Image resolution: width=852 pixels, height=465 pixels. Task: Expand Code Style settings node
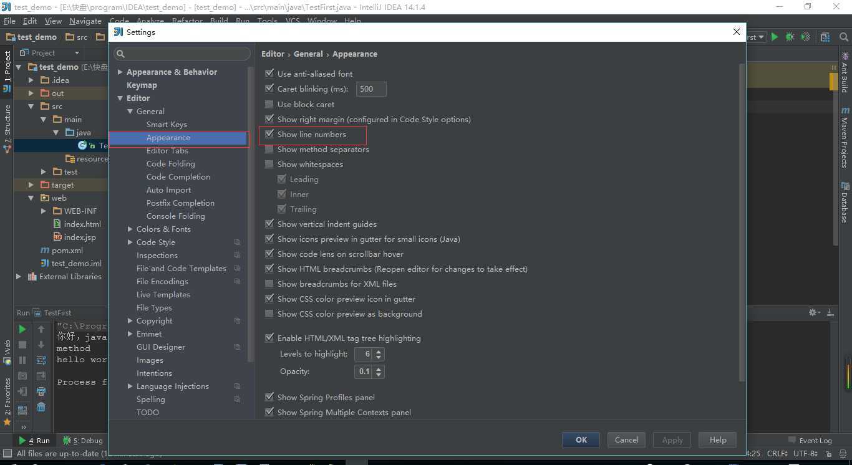(130, 242)
